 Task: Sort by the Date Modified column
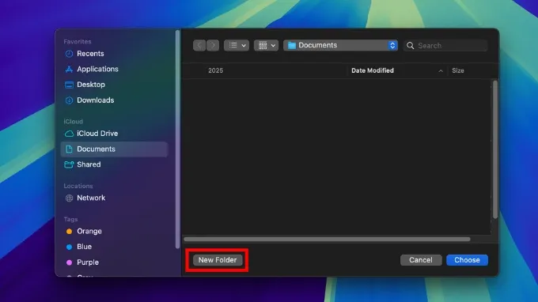point(373,70)
